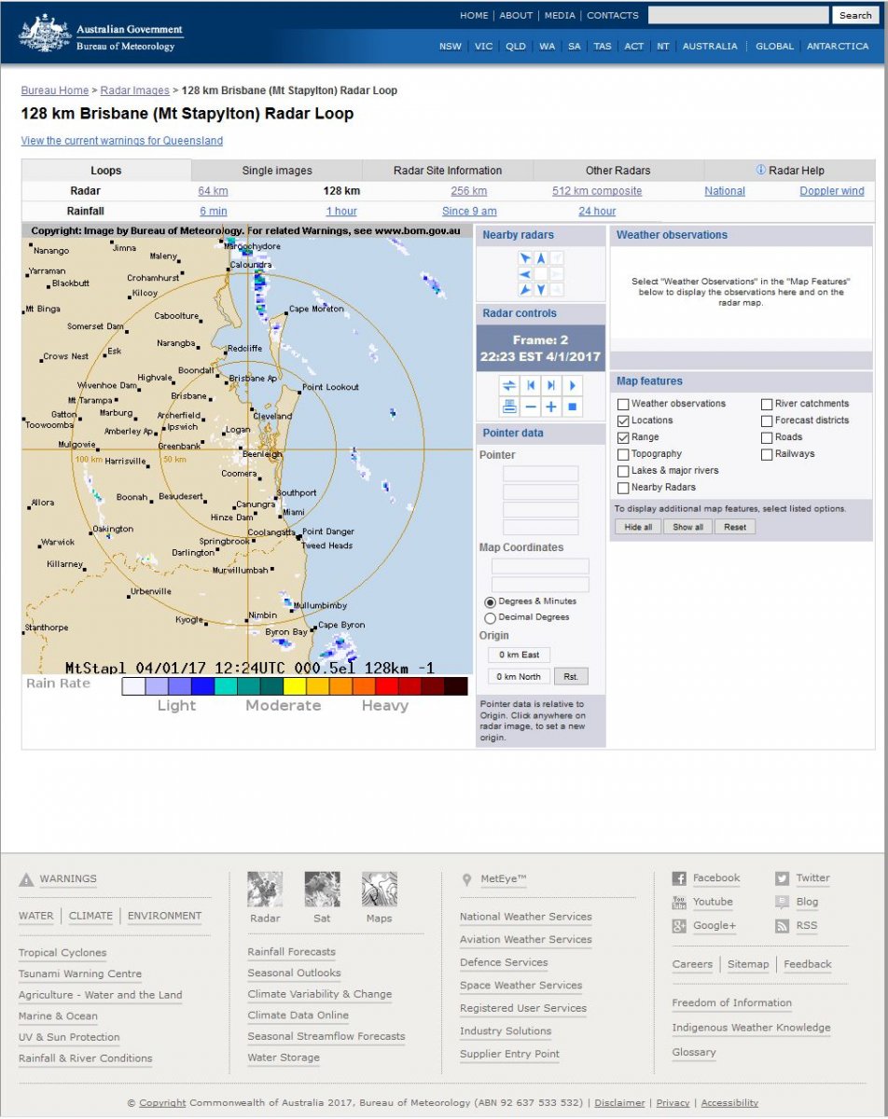888x1119 pixels.
Task: Turn on the Topography checkbox
Action: pyautogui.click(x=622, y=454)
